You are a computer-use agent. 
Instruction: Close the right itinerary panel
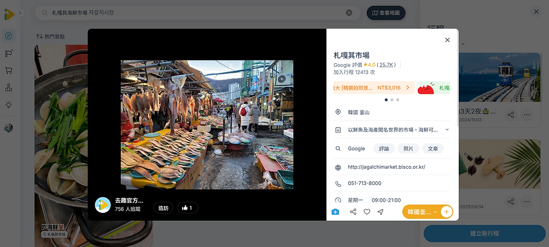click(536, 12)
